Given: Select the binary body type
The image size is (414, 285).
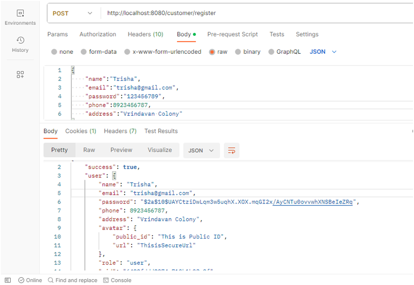Looking at the screenshot, I should (248, 51).
